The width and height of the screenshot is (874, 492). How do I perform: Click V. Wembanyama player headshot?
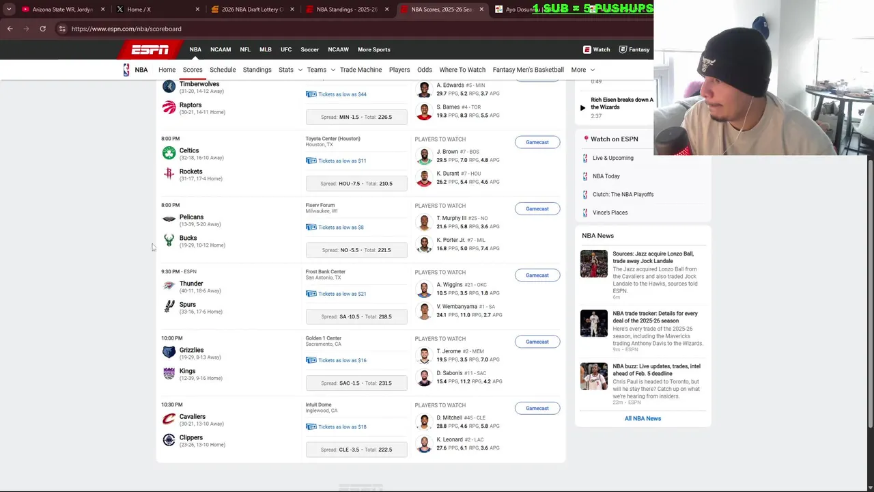coord(424,311)
